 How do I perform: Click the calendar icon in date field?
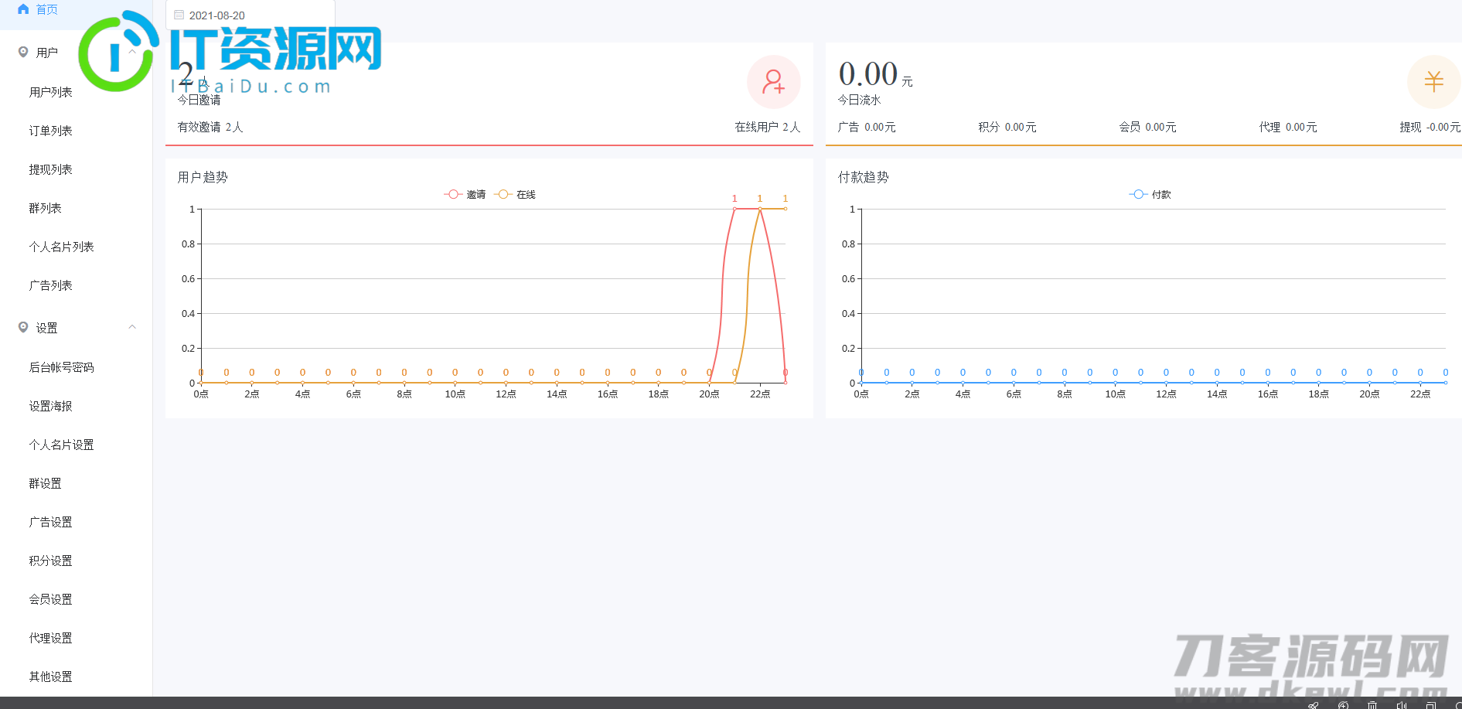coord(179,15)
